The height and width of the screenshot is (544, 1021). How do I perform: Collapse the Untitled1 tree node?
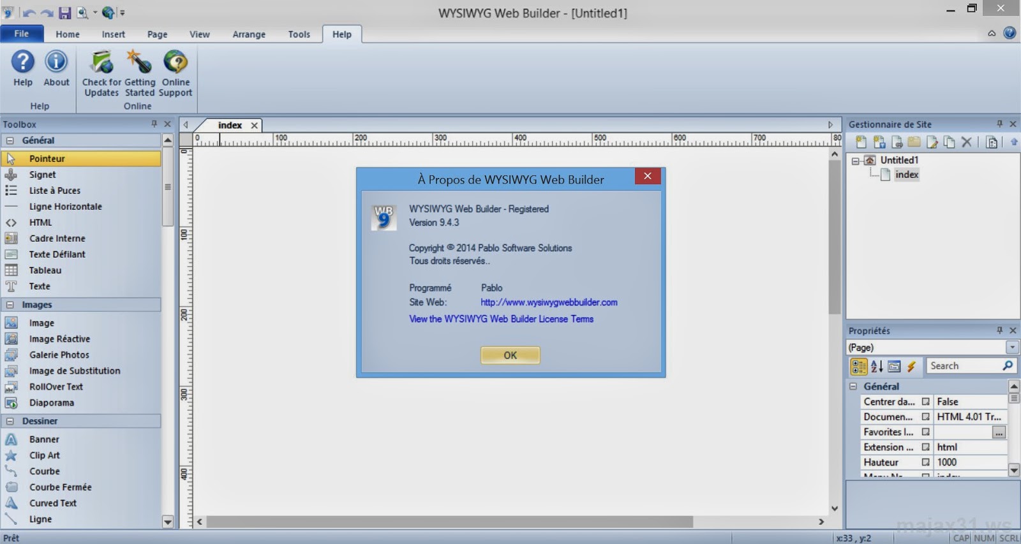[x=856, y=161]
